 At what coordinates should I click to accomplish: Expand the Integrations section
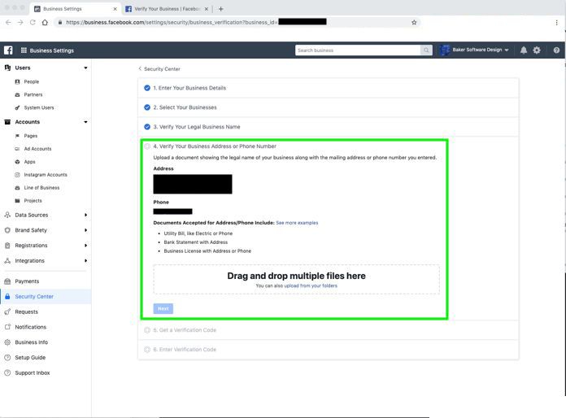[x=85, y=260]
